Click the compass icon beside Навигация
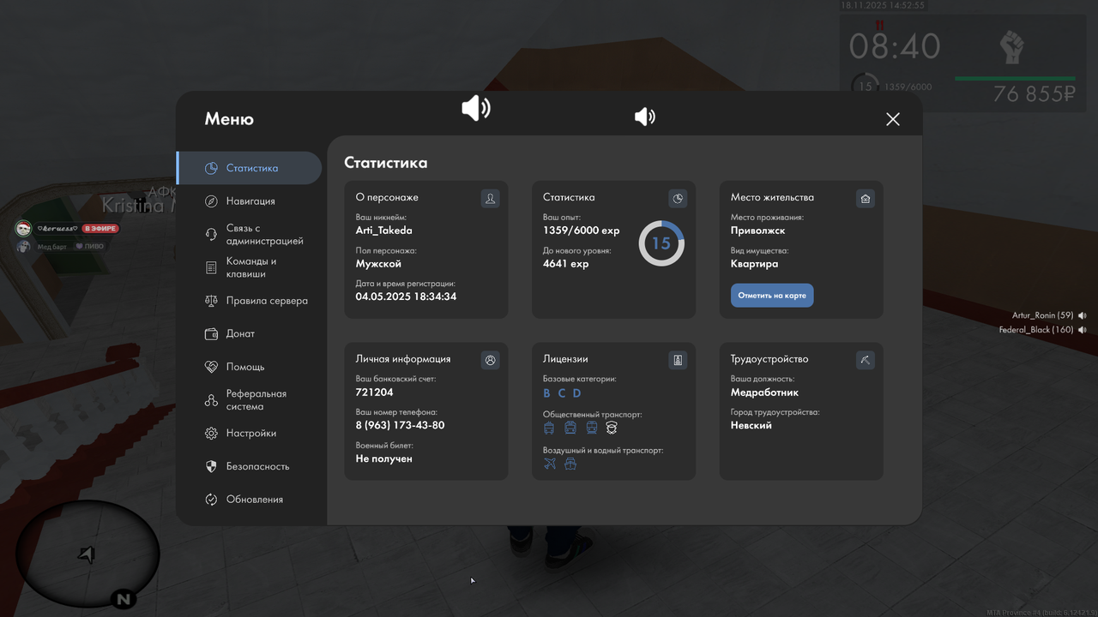Screen dimensions: 1098x617 [x=211, y=201]
